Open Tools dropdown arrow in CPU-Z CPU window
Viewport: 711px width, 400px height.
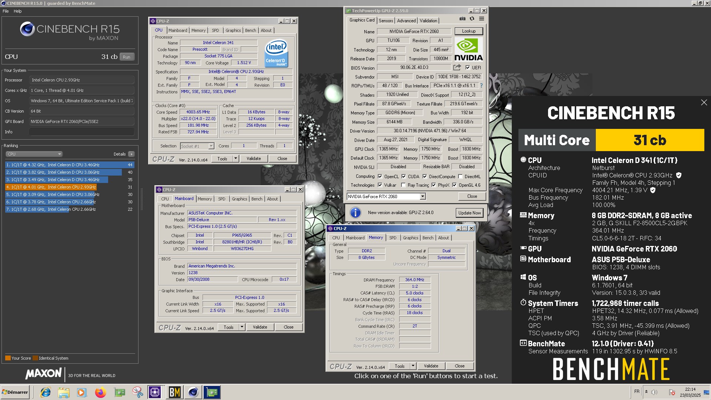pyautogui.click(x=236, y=159)
